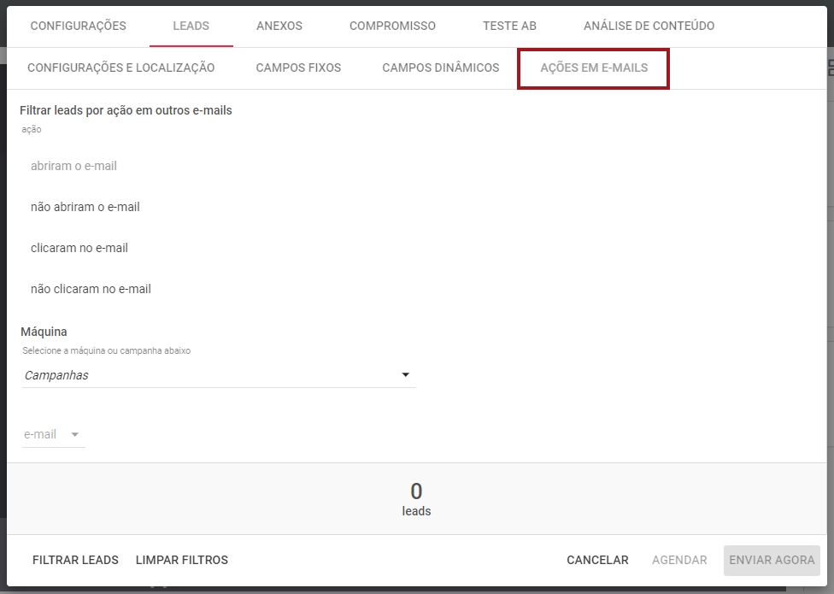
Task: Pick the 'clicaram no e-mail' action
Action: [x=79, y=248]
